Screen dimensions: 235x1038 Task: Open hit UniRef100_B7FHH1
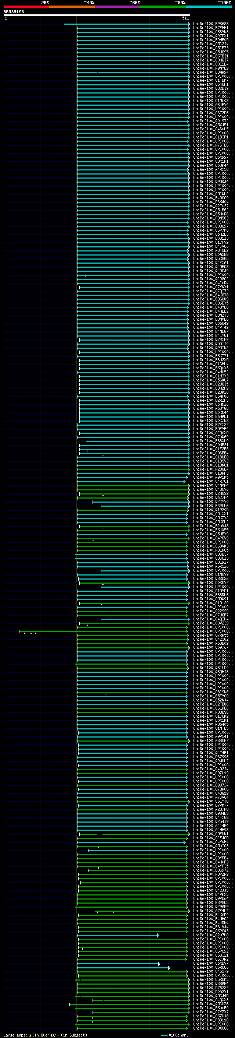[x=211, y=28]
